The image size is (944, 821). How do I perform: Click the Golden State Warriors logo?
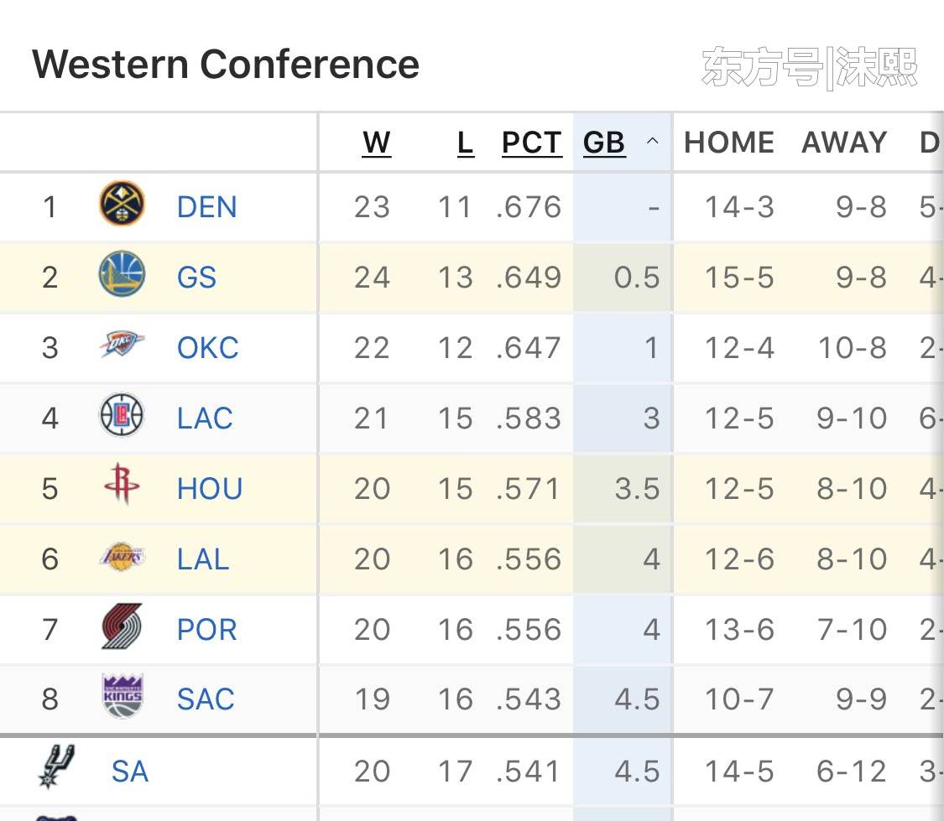pos(123,276)
